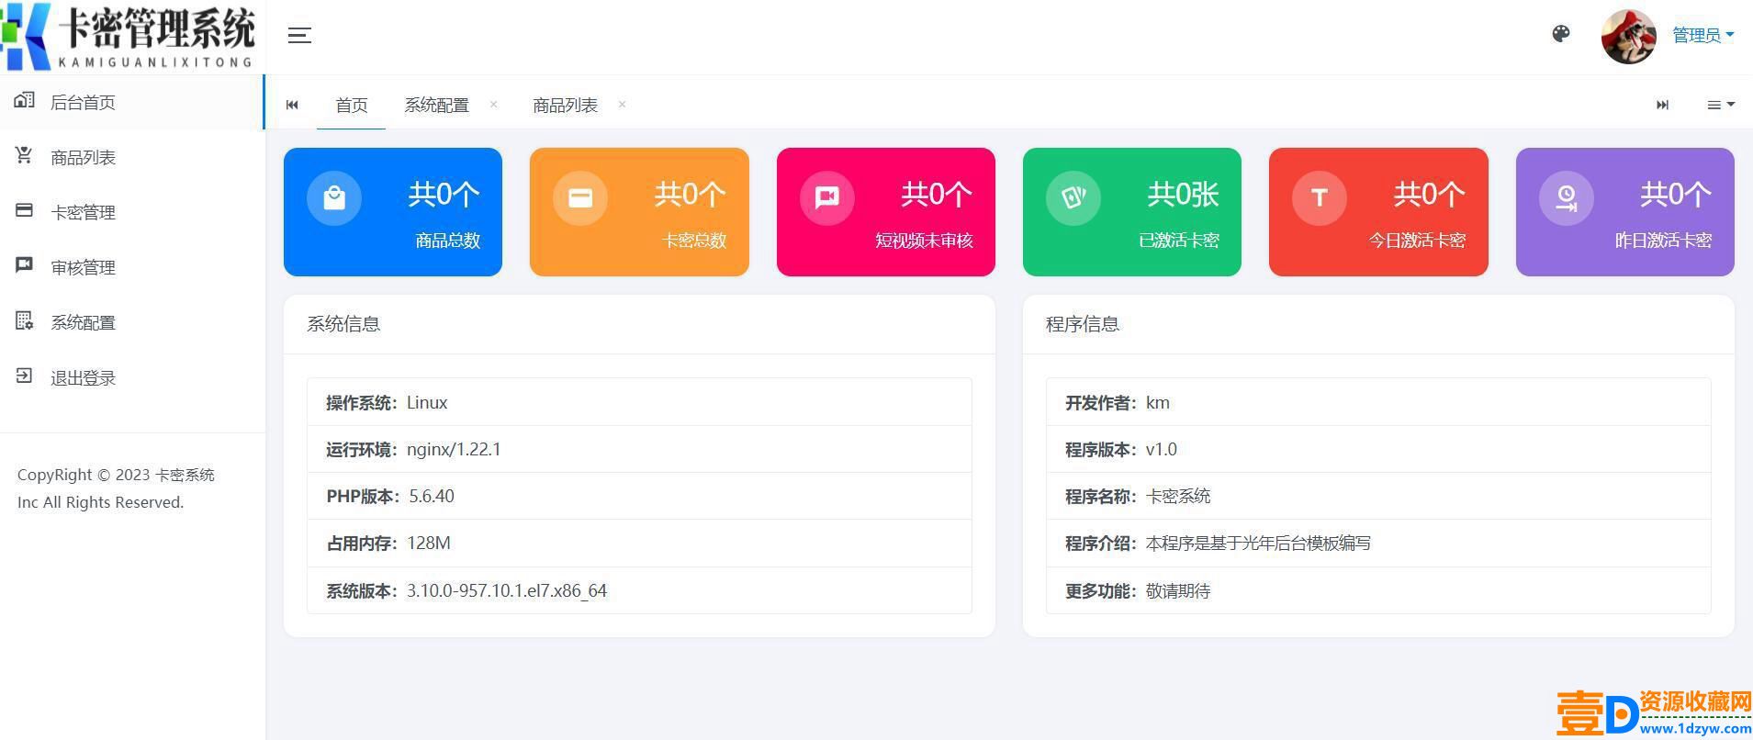Switch to the 商品列表 tab
1753x740 pixels.
coord(566,106)
